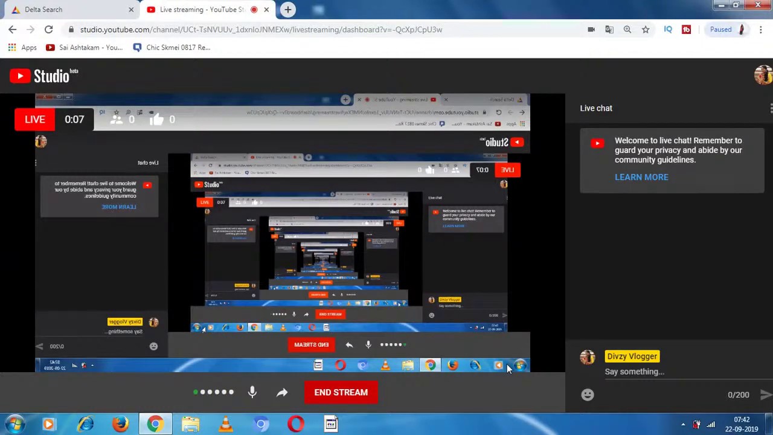
Task: Click the Paused profile button
Action: click(728, 29)
